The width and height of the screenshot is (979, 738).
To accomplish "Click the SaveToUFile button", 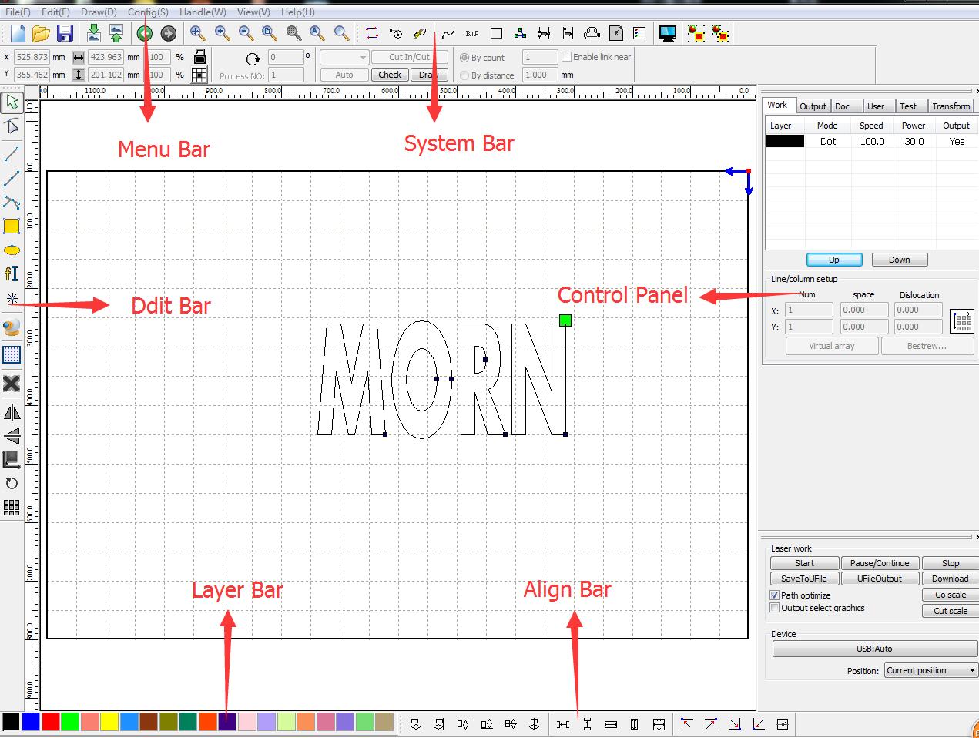I will [x=804, y=579].
